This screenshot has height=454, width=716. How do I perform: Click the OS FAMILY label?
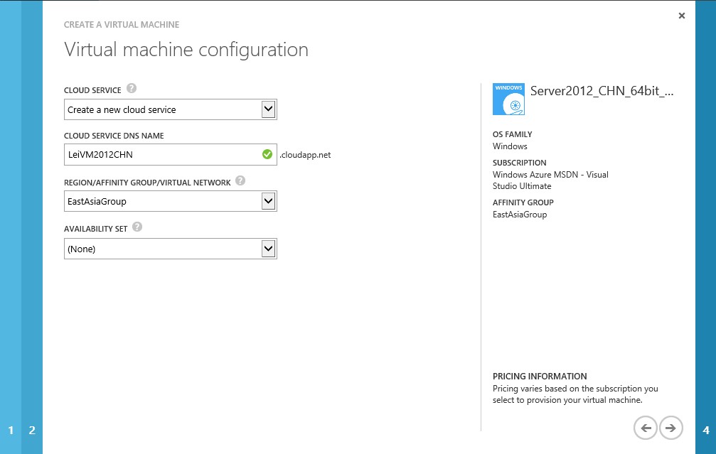513,134
